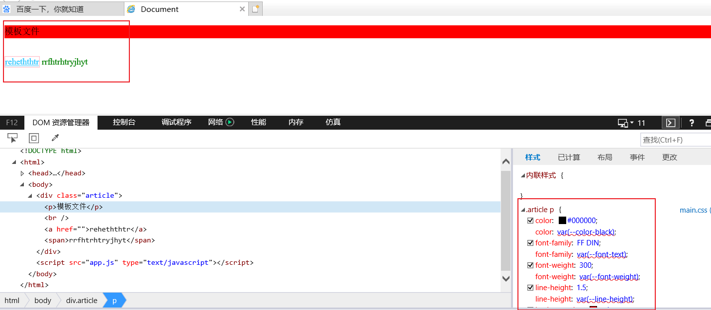Open the 已计算 styles tab
This screenshot has height=310, width=711.
569,157
